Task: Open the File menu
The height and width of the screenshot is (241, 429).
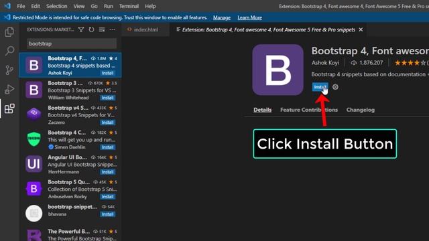Action: tap(21, 6)
